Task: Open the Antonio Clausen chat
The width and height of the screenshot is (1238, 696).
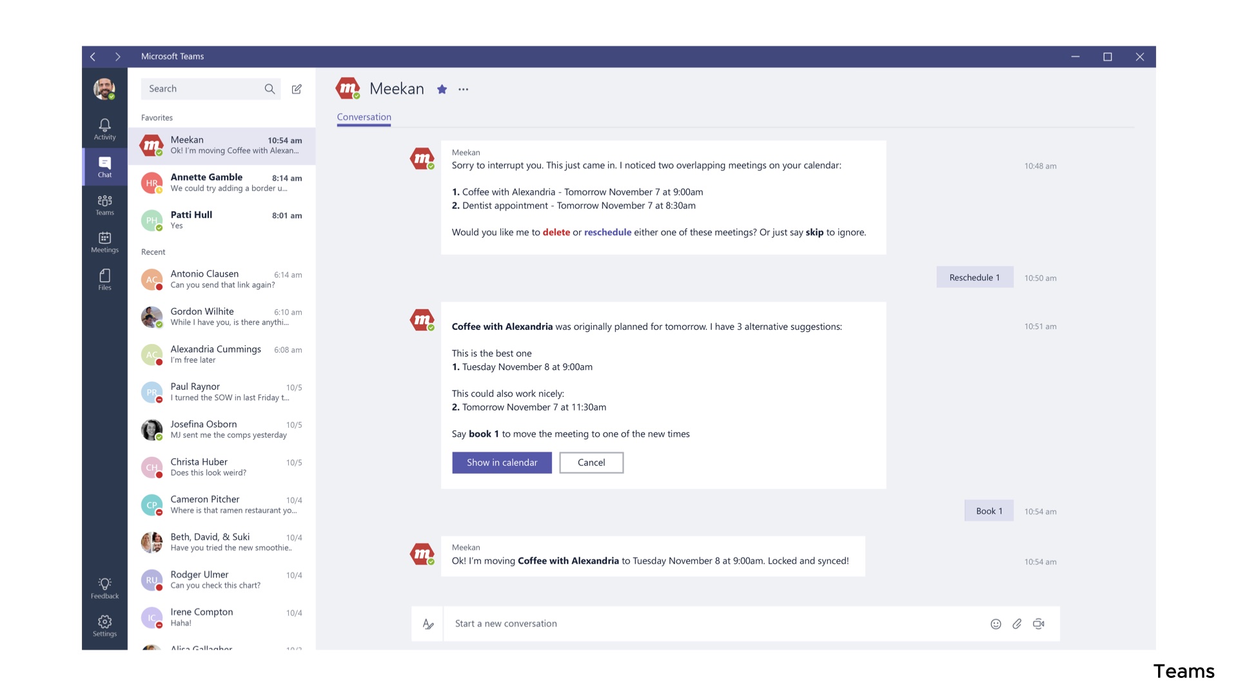Action: click(222, 280)
